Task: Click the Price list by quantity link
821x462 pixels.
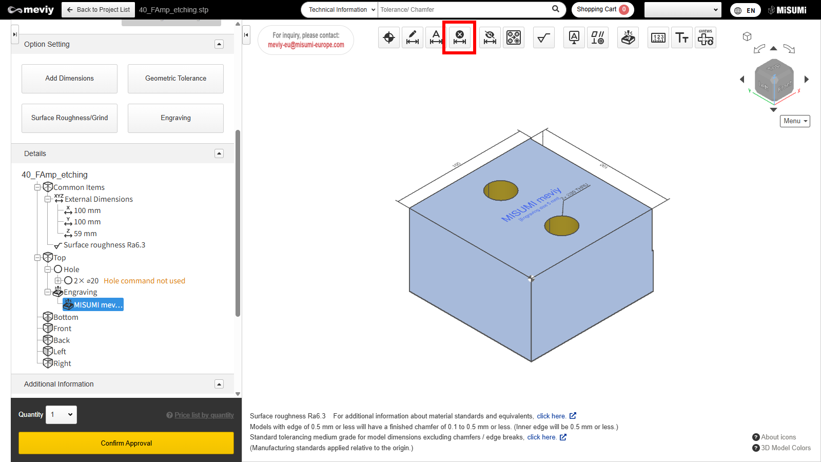Action: pyautogui.click(x=204, y=415)
